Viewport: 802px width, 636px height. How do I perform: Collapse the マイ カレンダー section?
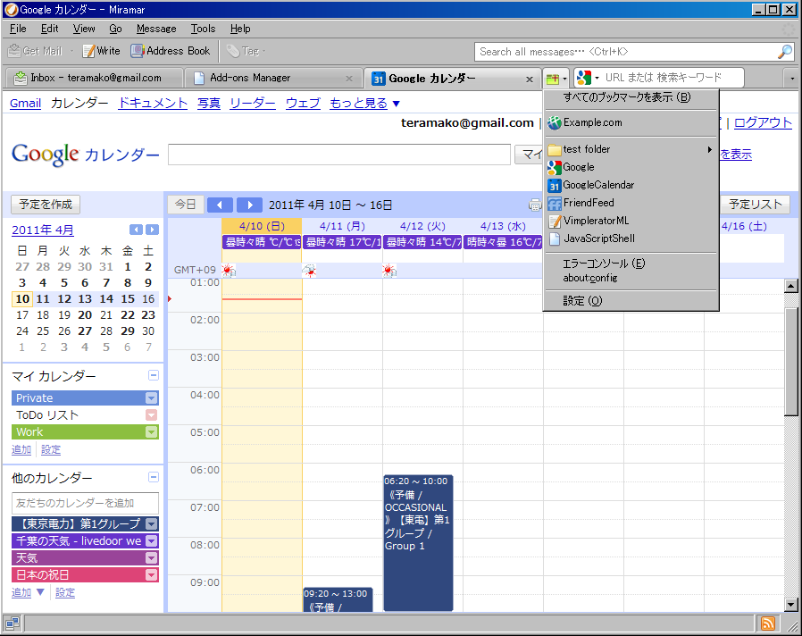tap(153, 375)
